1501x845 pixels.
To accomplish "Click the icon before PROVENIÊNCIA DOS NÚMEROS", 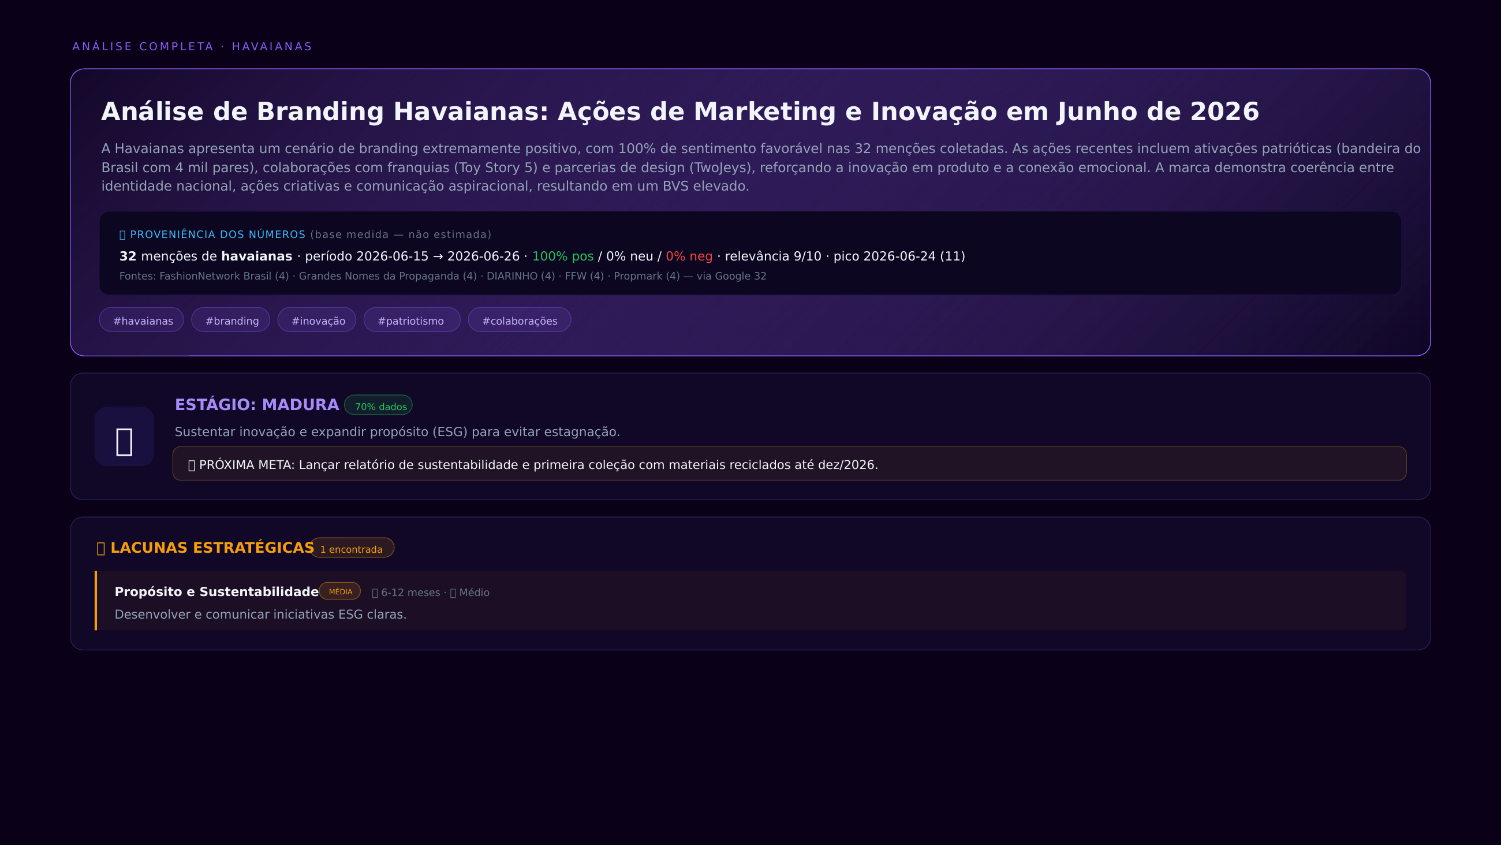I will [122, 235].
